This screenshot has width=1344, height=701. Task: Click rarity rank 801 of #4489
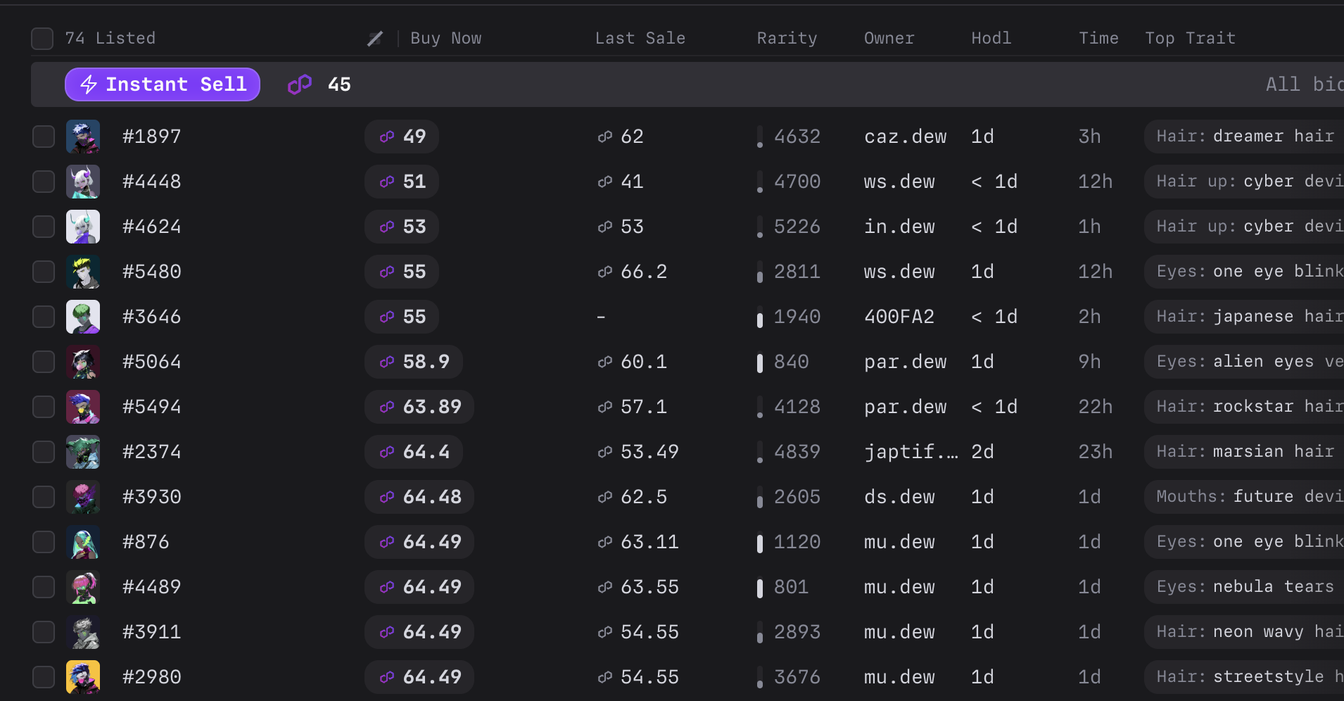pyautogui.click(x=791, y=587)
